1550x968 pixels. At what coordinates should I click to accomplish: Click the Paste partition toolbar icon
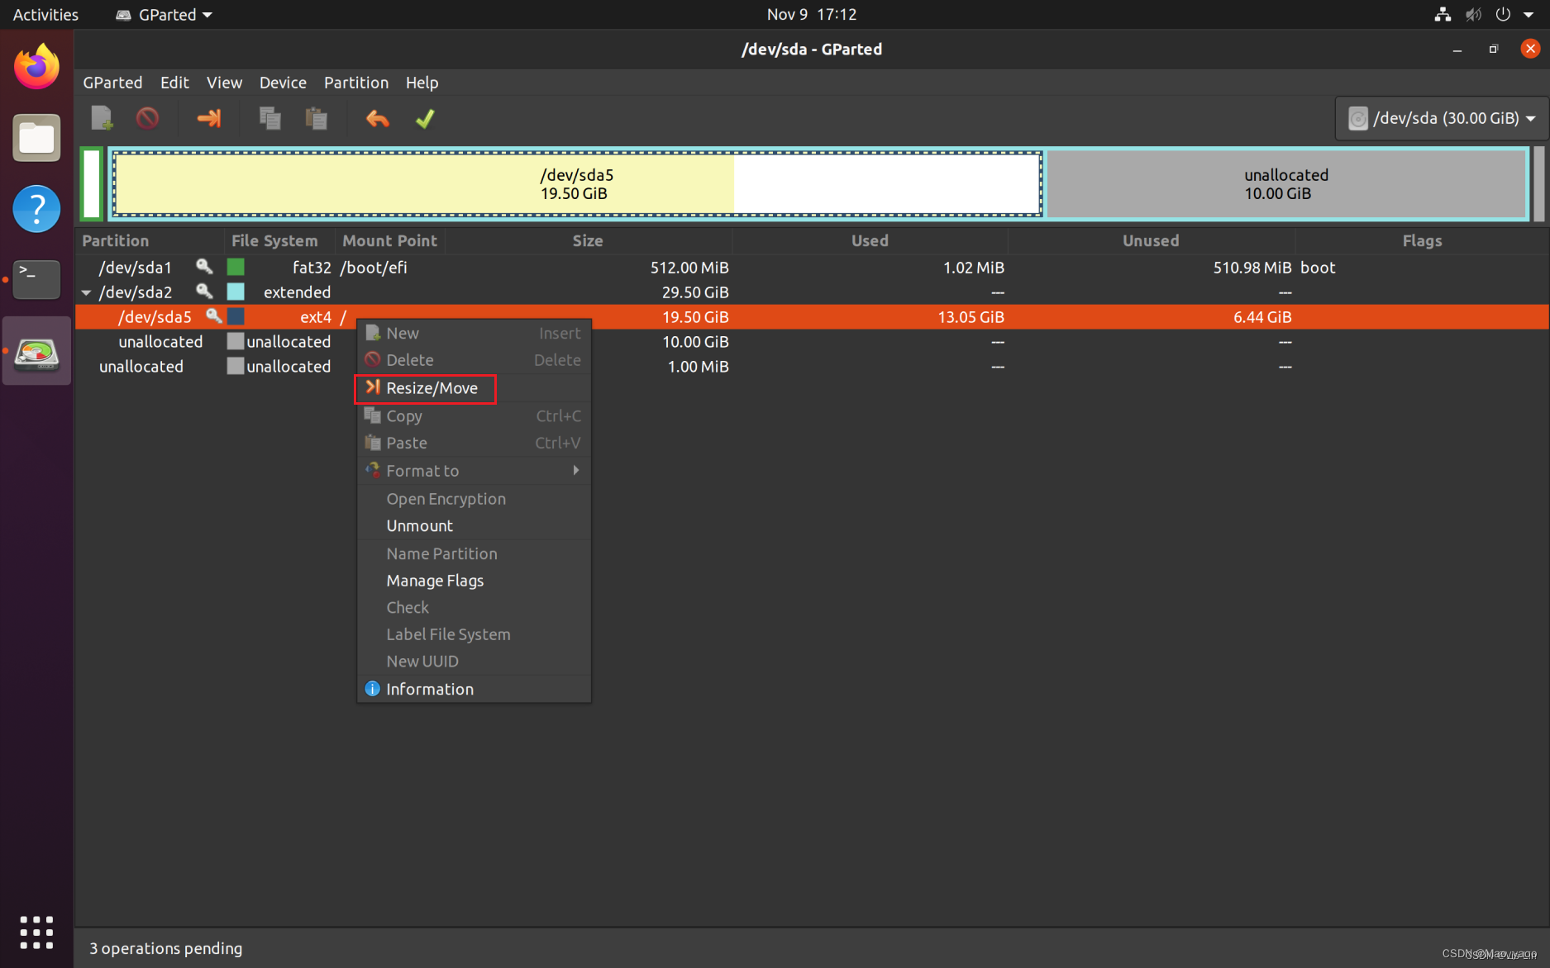[316, 118]
